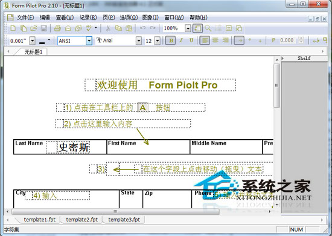
Task: Run the ABC spell check
Action: pyautogui.click(x=89, y=28)
